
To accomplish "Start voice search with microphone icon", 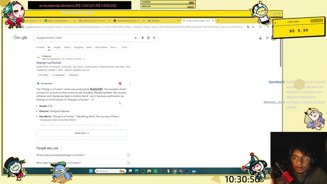I will [143, 38].
